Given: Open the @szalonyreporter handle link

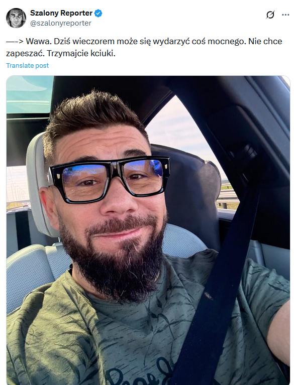Looking at the screenshot, I should (61, 23).
